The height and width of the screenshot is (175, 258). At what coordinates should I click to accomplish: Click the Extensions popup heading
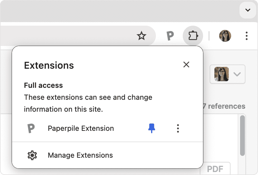click(x=49, y=65)
